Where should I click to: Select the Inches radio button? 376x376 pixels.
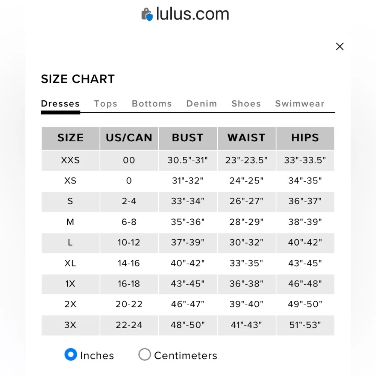71,355
